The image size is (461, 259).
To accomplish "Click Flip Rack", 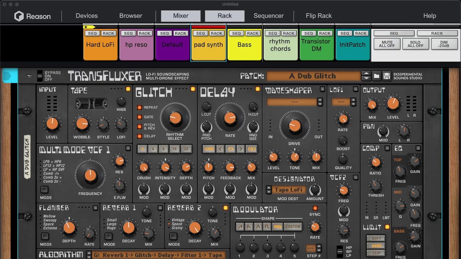I will pyautogui.click(x=319, y=16).
